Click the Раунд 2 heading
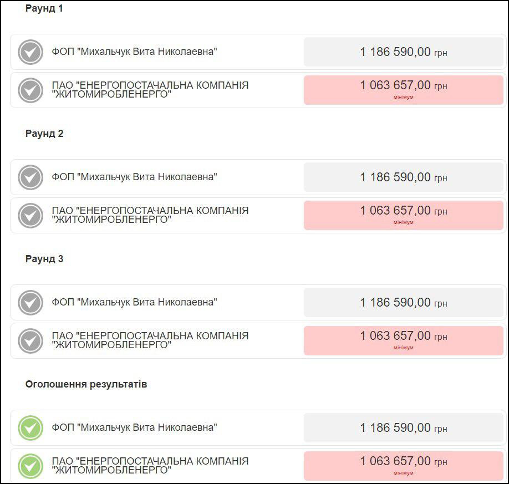 click(44, 134)
